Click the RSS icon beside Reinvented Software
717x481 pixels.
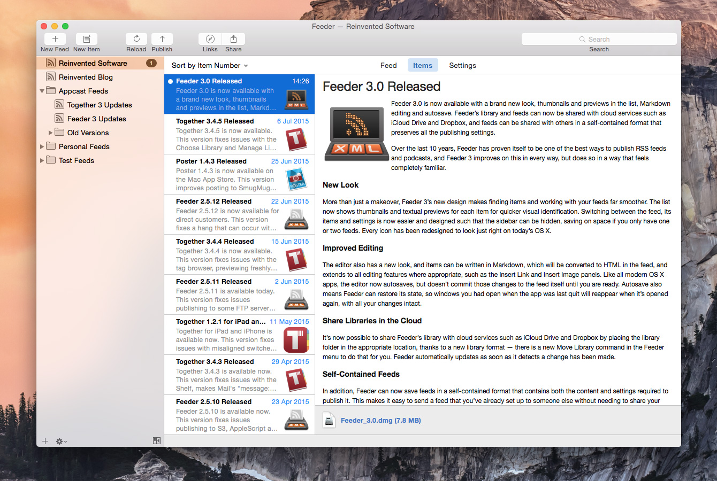pos(51,63)
